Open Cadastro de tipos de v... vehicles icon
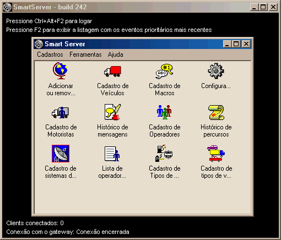Screen dimensions: 281x240 pos(216,154)
